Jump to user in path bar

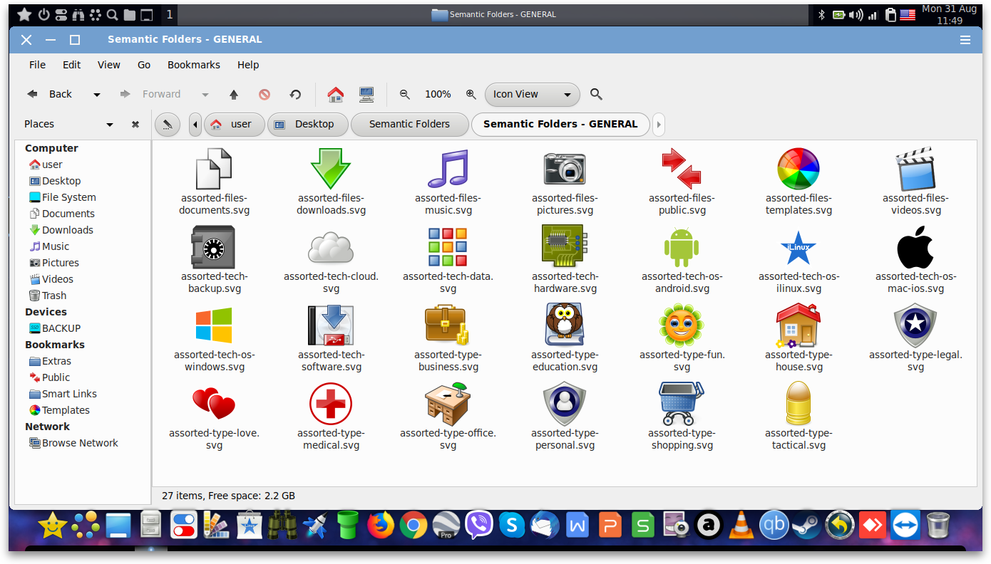coord(234,124)
